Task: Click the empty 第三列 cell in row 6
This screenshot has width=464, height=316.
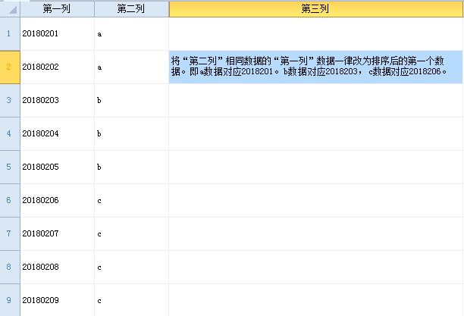Action: coord(315,201)
